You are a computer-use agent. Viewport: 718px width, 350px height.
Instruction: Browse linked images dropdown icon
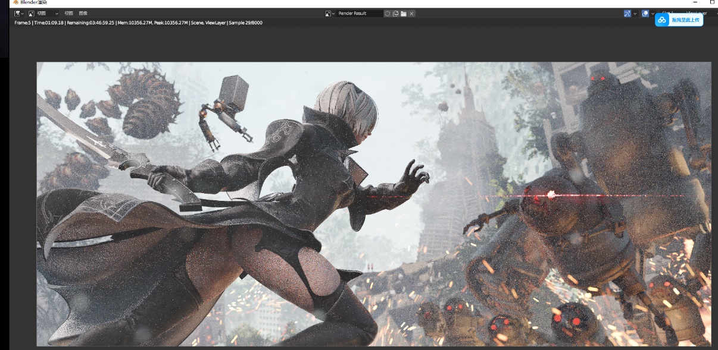(x=330, y=13)
